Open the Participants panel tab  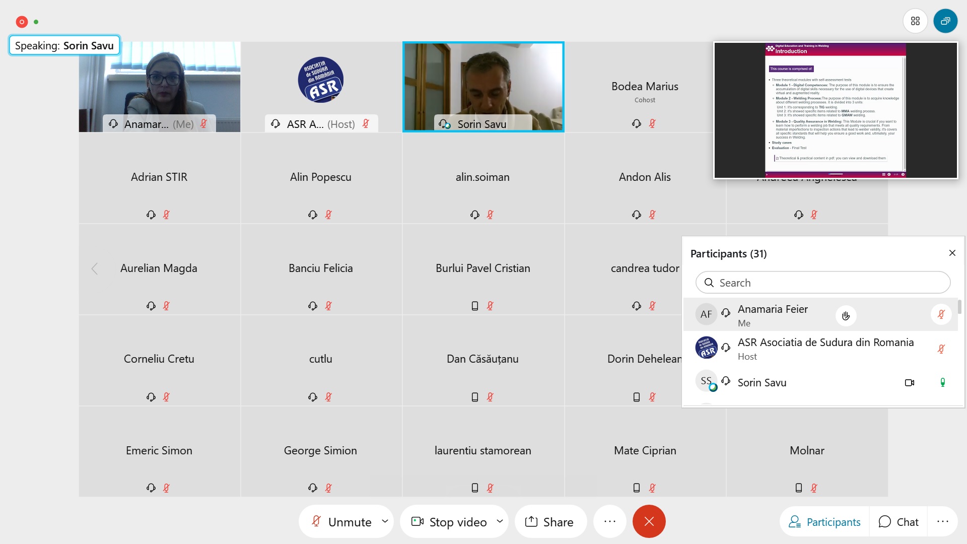[x=825, y=522]
